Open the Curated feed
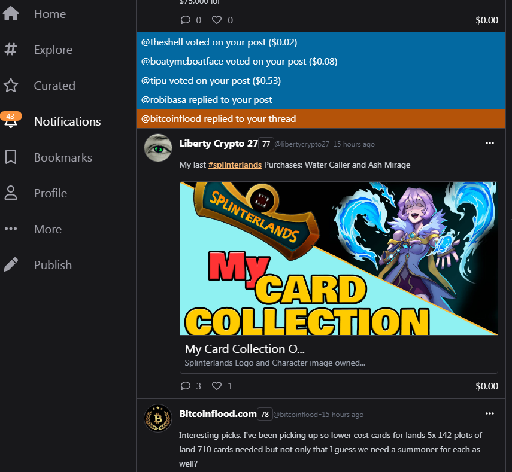Screen dimensions: 512x472 click(54, 86)
